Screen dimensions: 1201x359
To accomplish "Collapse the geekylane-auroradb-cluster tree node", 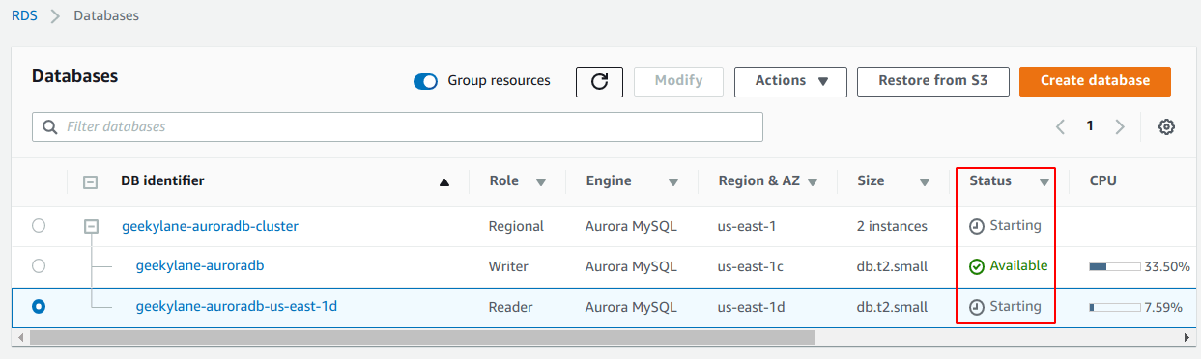I will coord(92,226).
